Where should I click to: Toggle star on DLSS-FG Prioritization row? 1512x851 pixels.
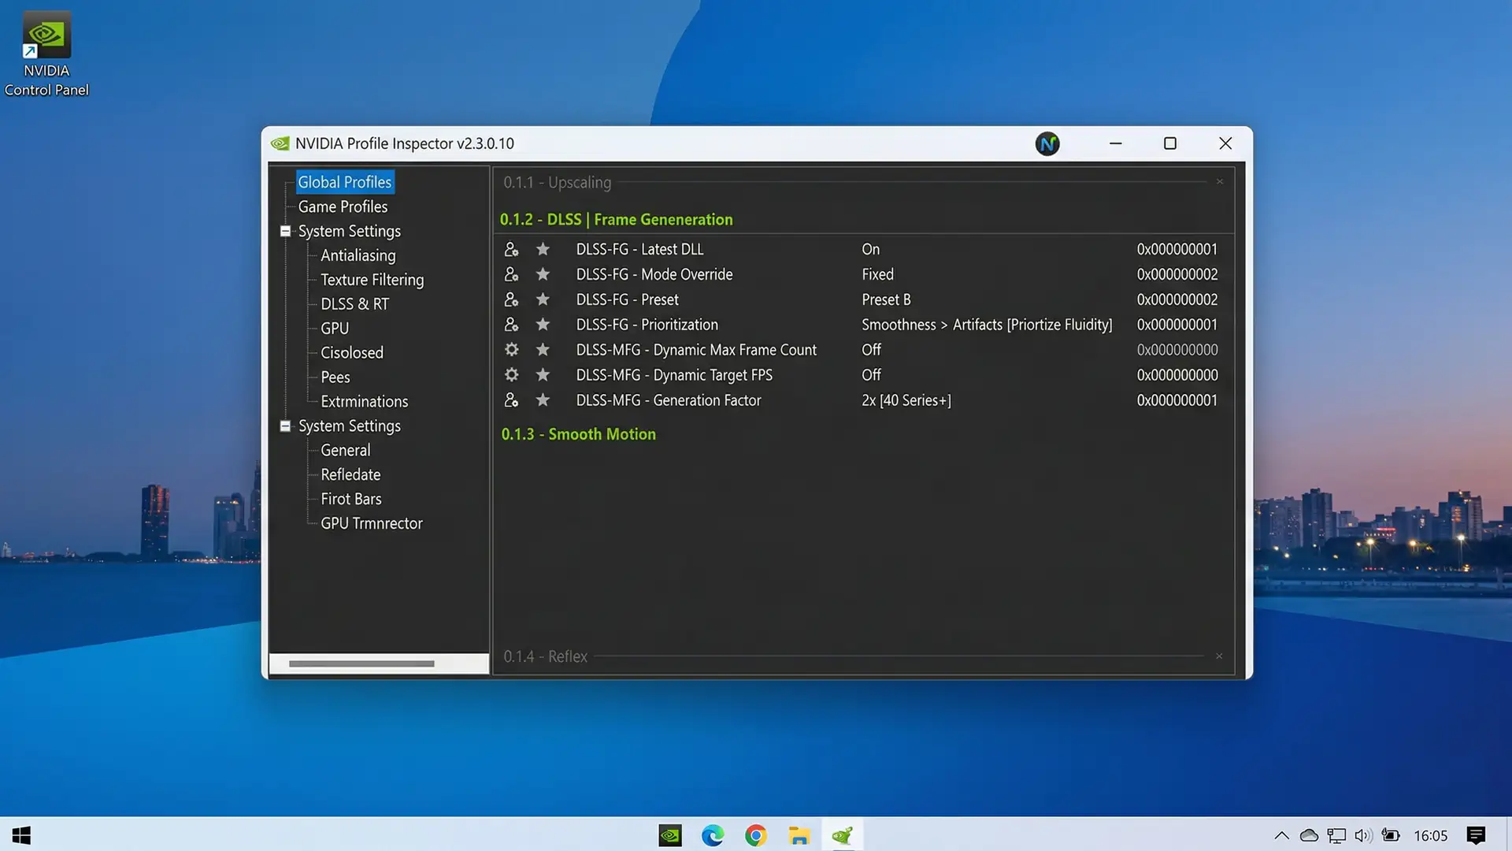tap(543, 325)
